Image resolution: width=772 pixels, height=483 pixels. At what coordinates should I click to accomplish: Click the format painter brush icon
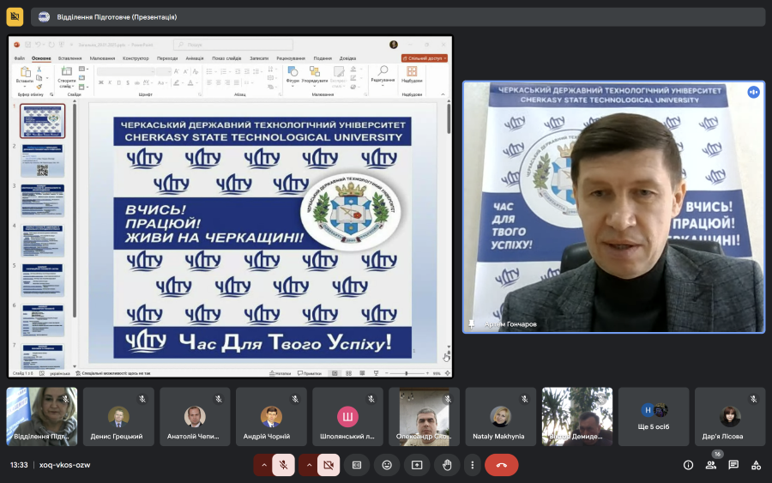[39, 87]
